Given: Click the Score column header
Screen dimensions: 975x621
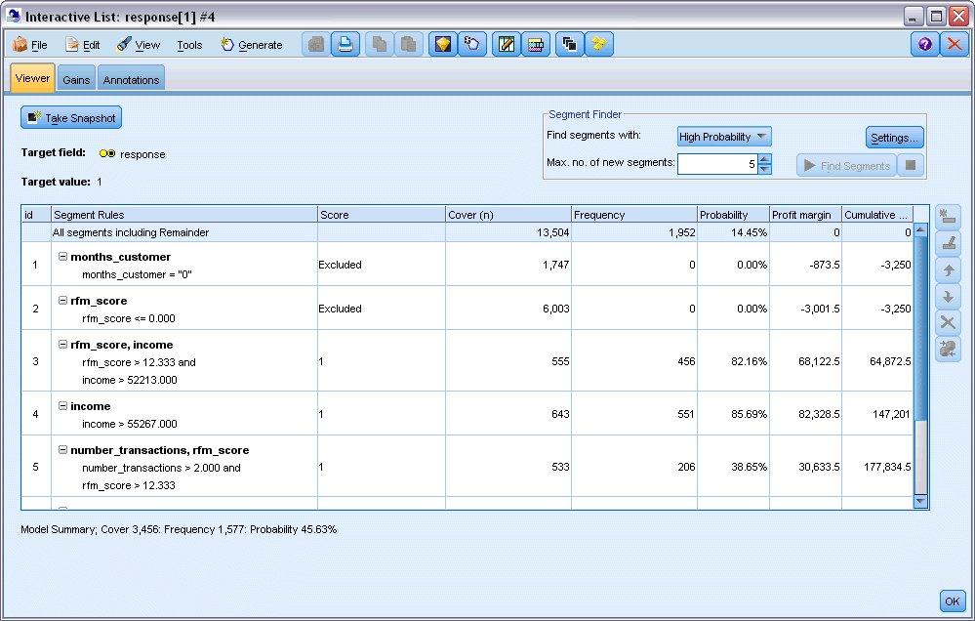Looking at the screenshot, I should click(382, 215).
